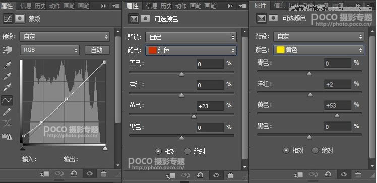Open the RGB channel dropdown
This screenshot has width=377, height=183.
coord(49,50)
